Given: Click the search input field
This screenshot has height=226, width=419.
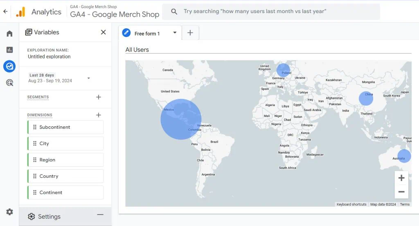Looking at the screenshot, I should click(x=271, y=11).
